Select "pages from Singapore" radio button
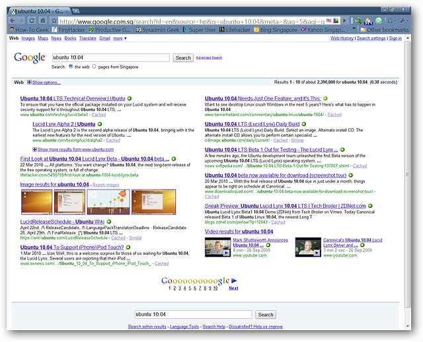The width and height of the screenshot is (423, 342). pos(94,66)
